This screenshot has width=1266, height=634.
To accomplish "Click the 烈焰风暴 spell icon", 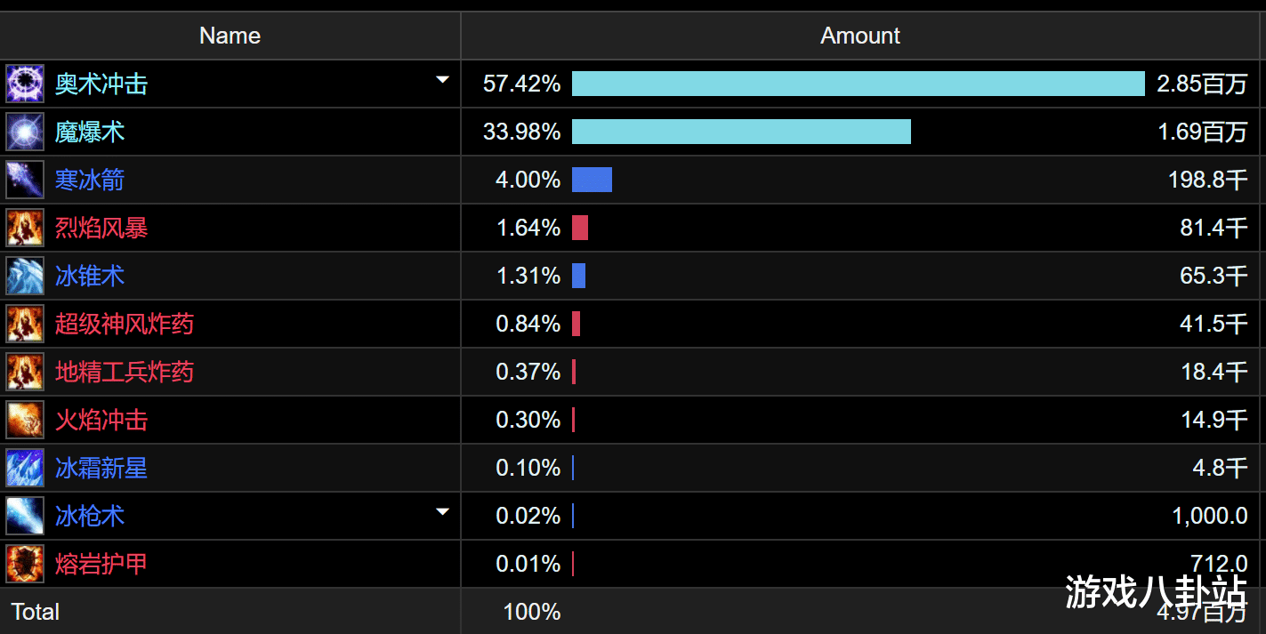I will pos(25,228).
